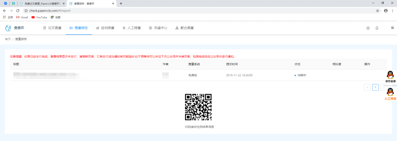The height and width of the screenshot is (141, 397).
Task: Open a new tab with the plus button
Action: click(121, 3)
